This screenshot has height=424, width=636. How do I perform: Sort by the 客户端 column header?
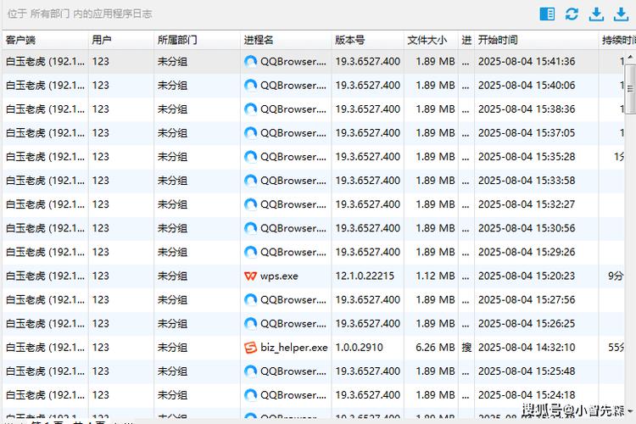[x=45, y=40]
